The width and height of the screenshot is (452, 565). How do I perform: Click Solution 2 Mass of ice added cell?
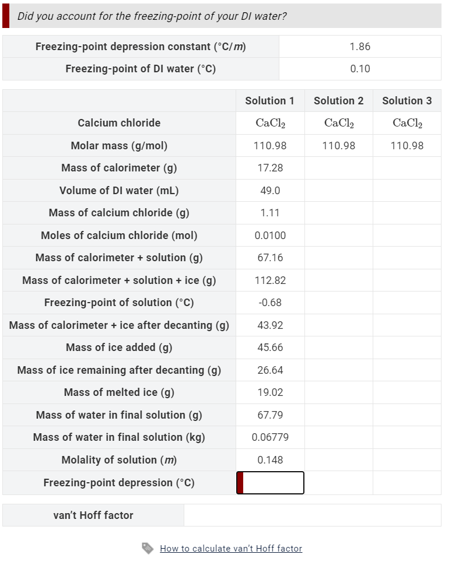(339, 348)
